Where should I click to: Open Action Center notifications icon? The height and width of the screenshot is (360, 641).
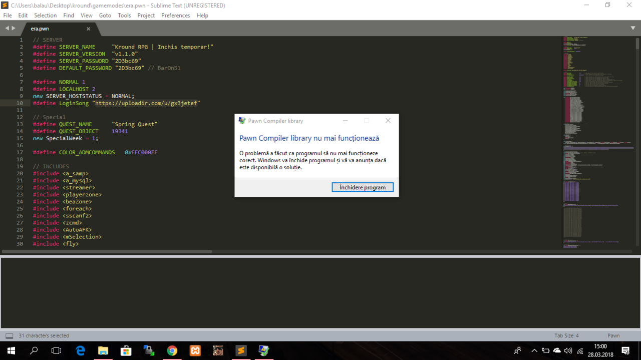click(625, 351)
